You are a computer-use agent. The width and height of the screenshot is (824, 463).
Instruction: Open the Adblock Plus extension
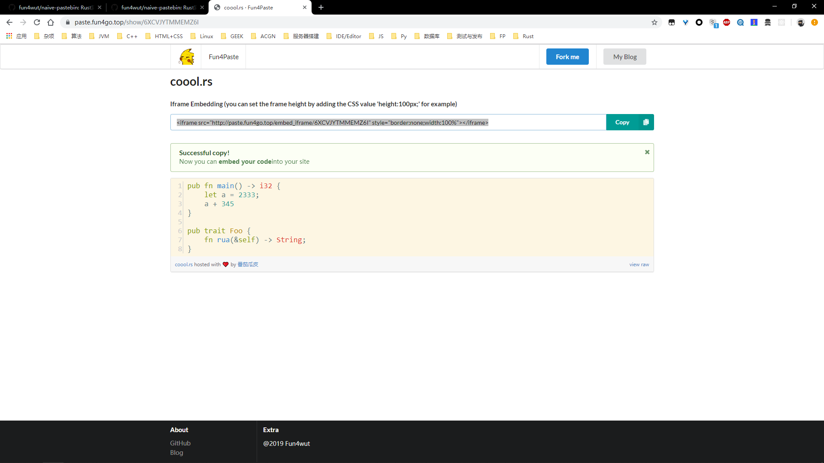coord(727,22)
